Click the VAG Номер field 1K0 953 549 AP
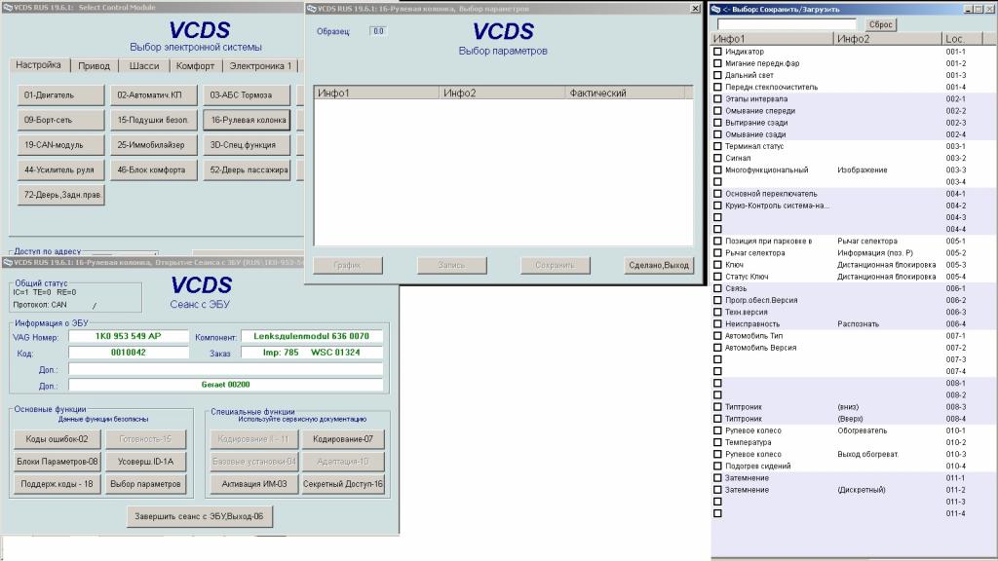 point(129,336)
